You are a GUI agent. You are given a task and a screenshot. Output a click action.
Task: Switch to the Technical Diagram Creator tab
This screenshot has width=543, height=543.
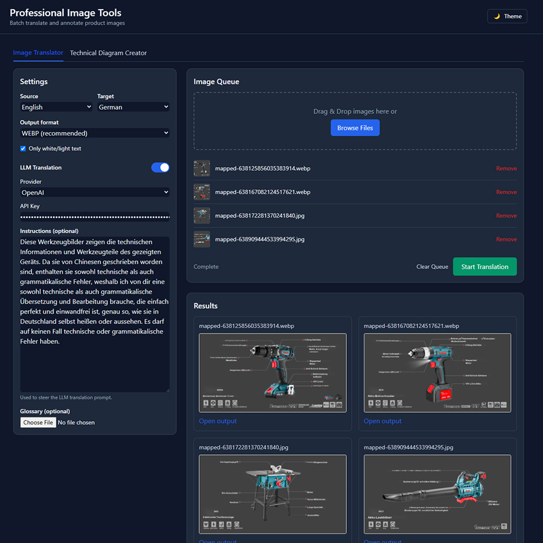pyautogui.click(x=108, y=52)
